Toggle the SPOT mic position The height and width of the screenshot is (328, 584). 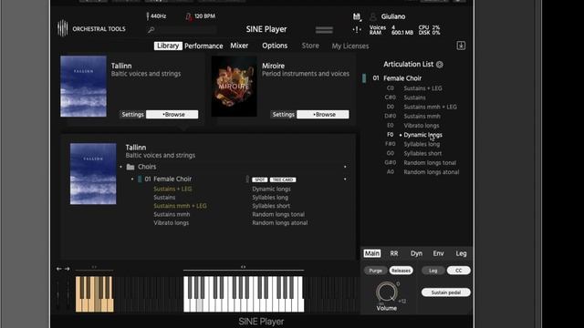(259, 179)
